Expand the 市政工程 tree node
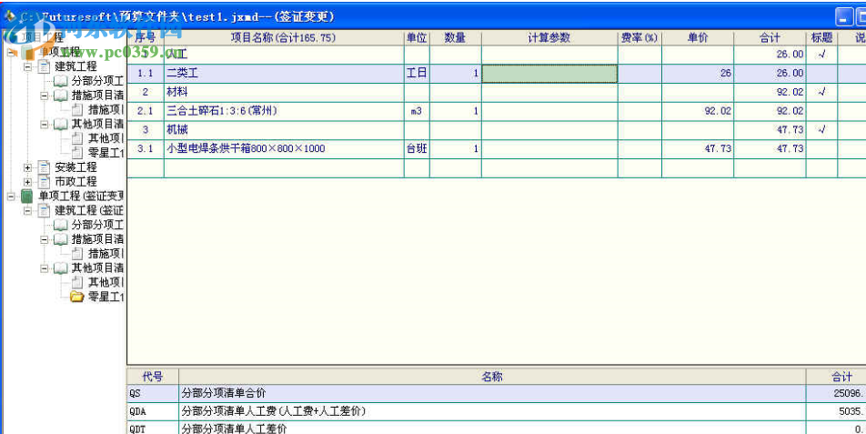This screenshot has height=434, width=866. pos(27,182)
